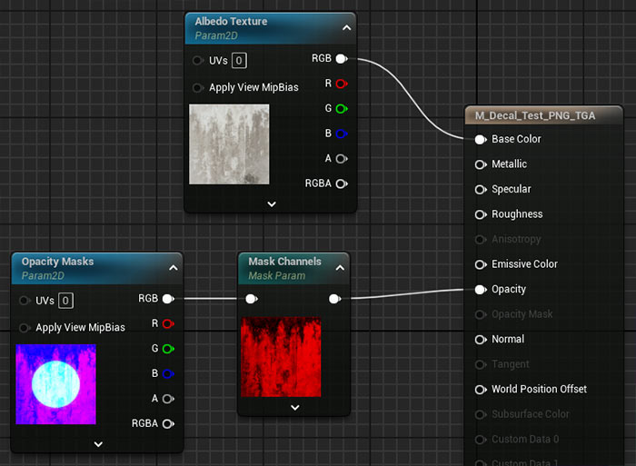The width and height of the screenshot is (636, 466).
Task: Toggle Apply View MipBias pin on Opacity Masks
Action: 25,328
